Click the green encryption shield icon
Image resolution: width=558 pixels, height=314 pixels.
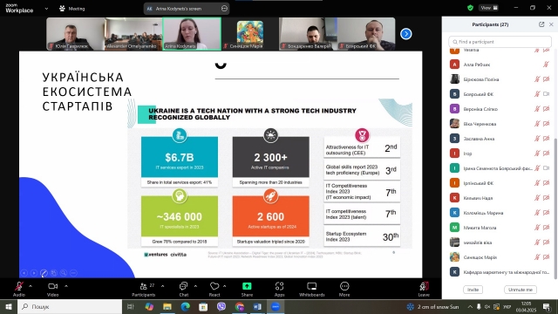click(470, 8)
